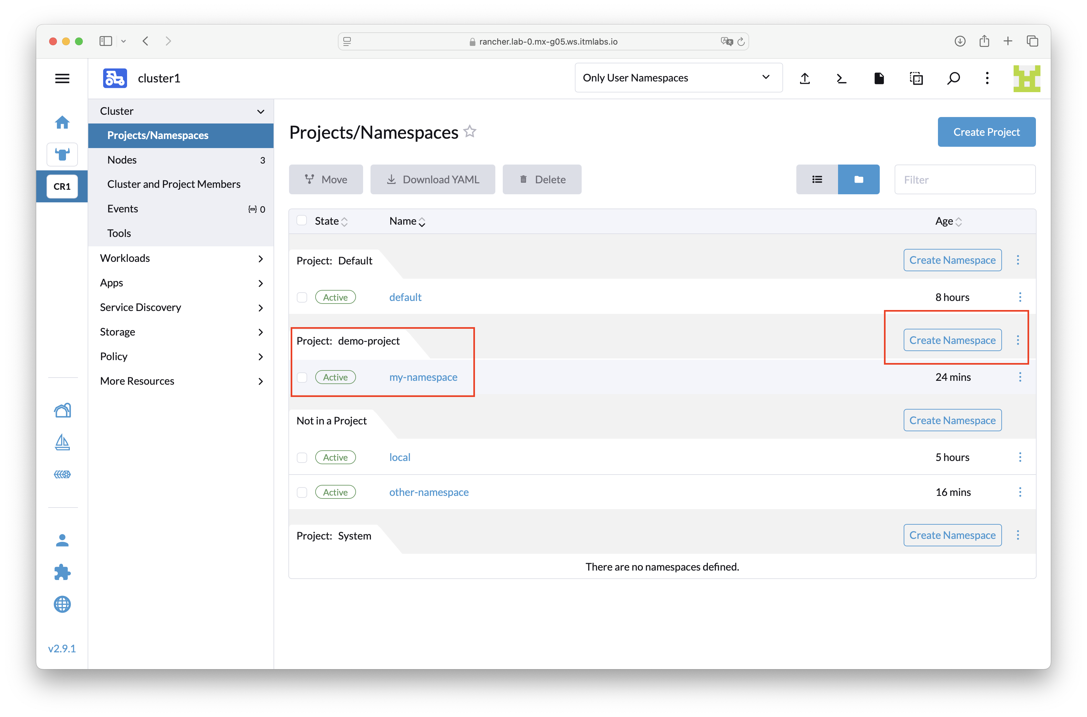
Task: Click the Create Project button
Action: pos(986,132)
